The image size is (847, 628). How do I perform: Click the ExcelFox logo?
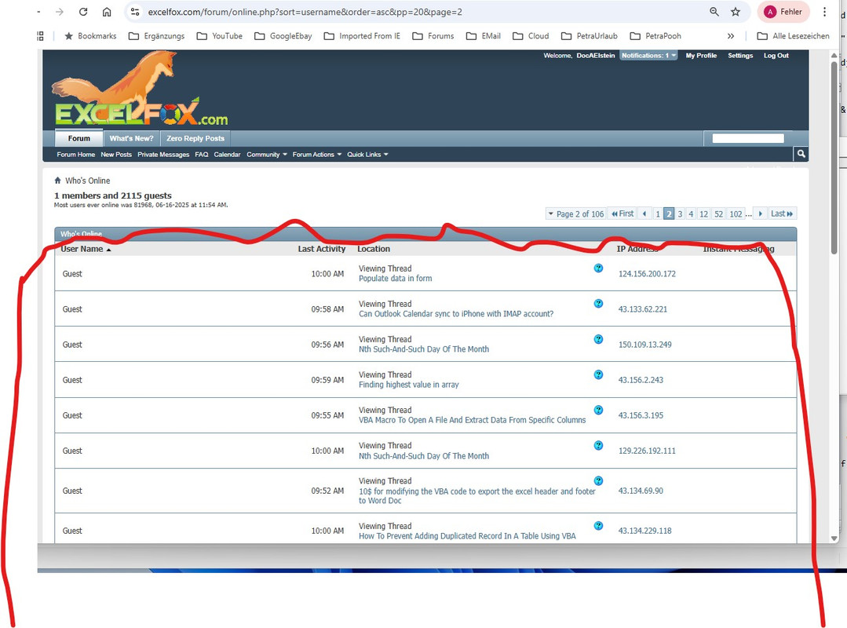(141, 89)
